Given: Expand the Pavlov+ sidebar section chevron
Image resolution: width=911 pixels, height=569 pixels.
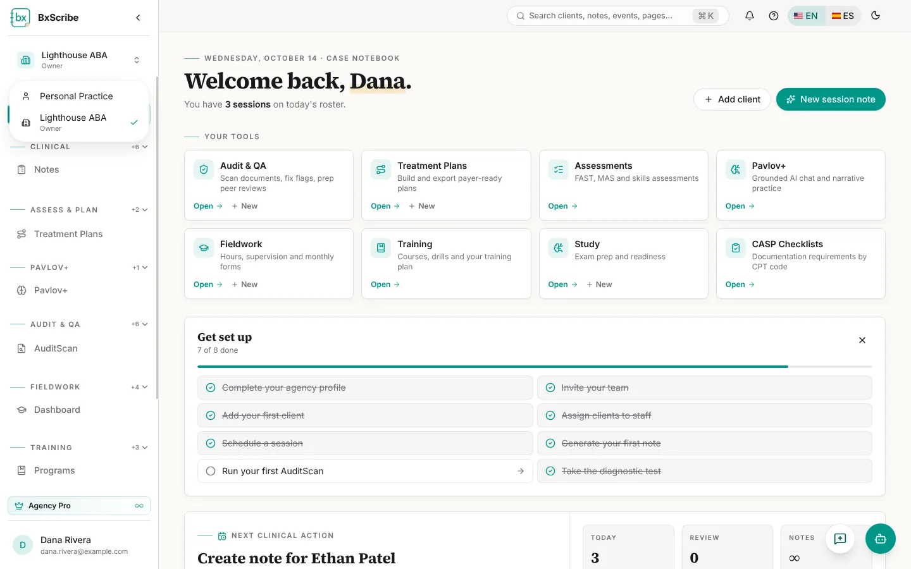Looking at the screenshot, I should tap(145, 267).
